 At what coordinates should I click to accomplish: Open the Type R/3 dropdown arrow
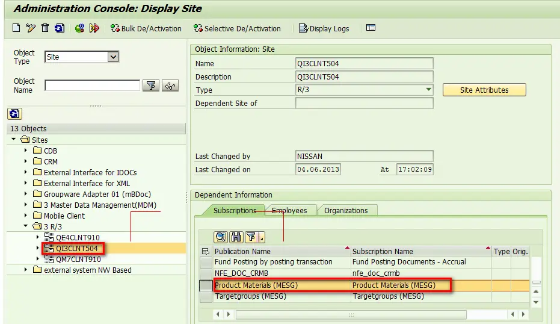click(x=428, y=89)
